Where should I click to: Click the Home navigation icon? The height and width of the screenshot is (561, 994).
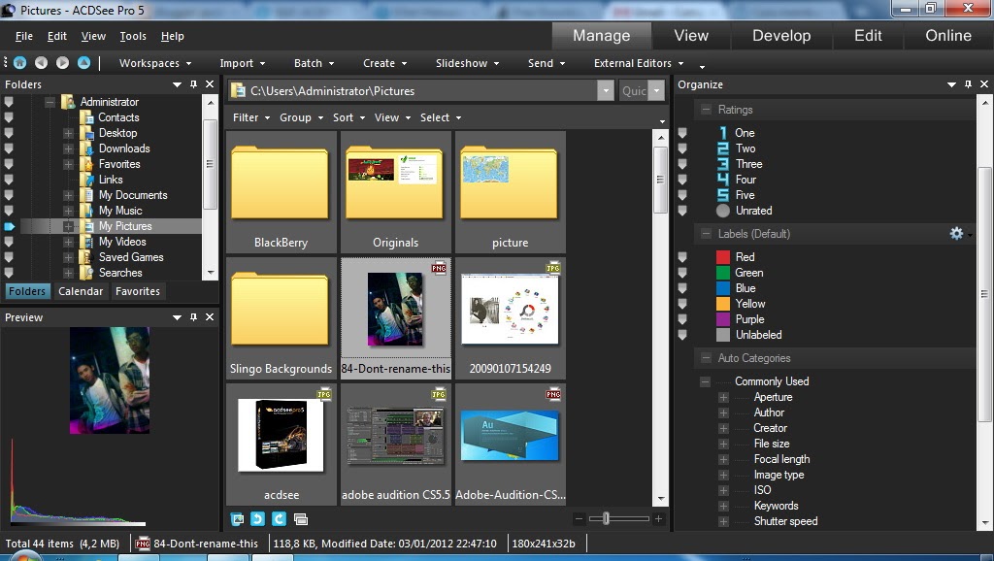click(x=18, y=63)
